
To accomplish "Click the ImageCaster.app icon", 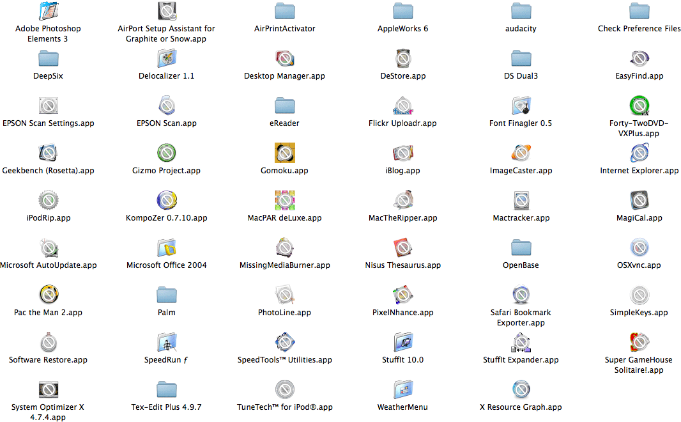I will tap(521, 153).
